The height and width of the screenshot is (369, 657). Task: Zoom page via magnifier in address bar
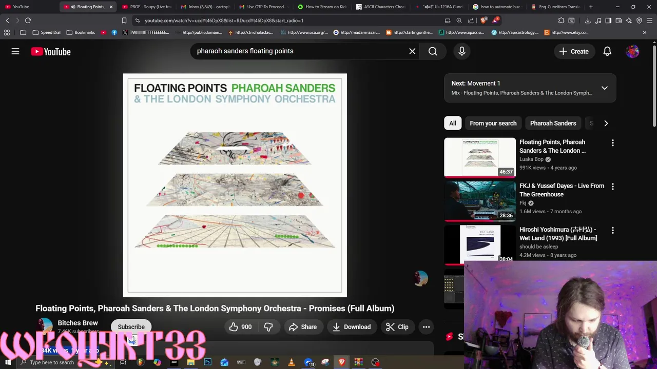(459, 20)
